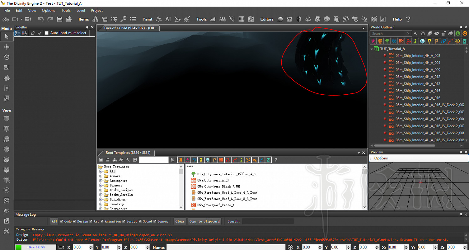Expand the Armors folder in Root Templates
Viewport: 469px width, 250px height.
(x=101, y=176)
